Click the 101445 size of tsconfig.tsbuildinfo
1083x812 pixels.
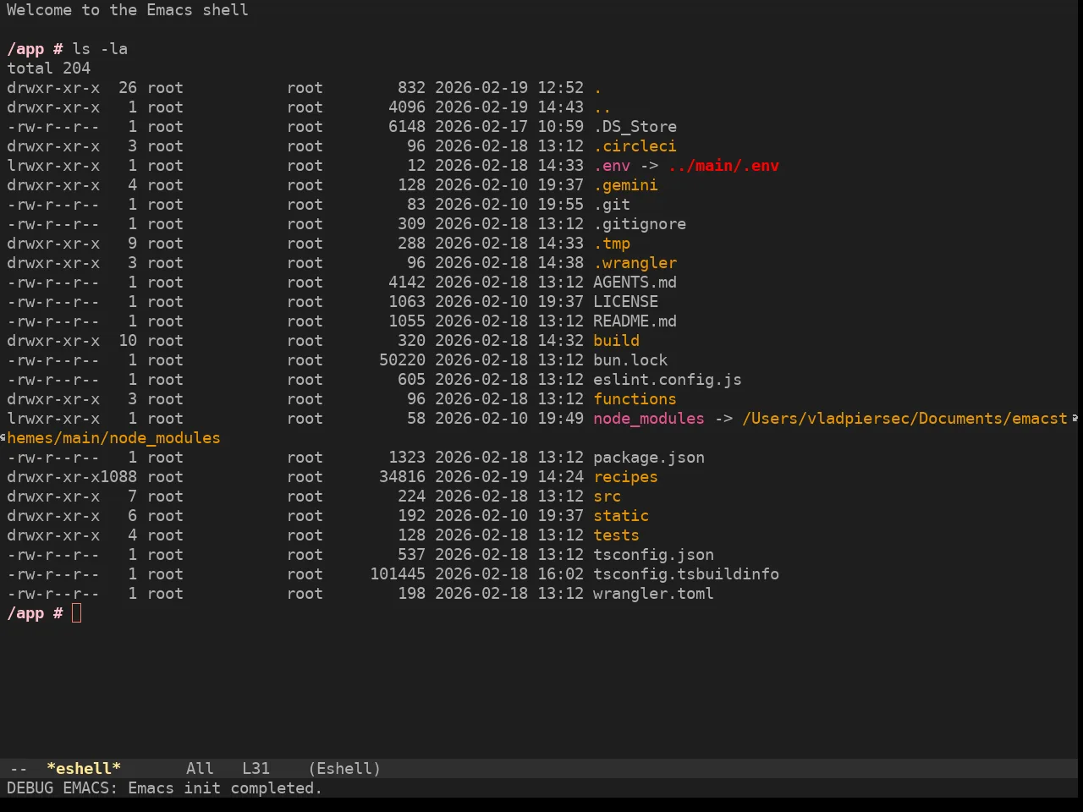coord(398,574)
